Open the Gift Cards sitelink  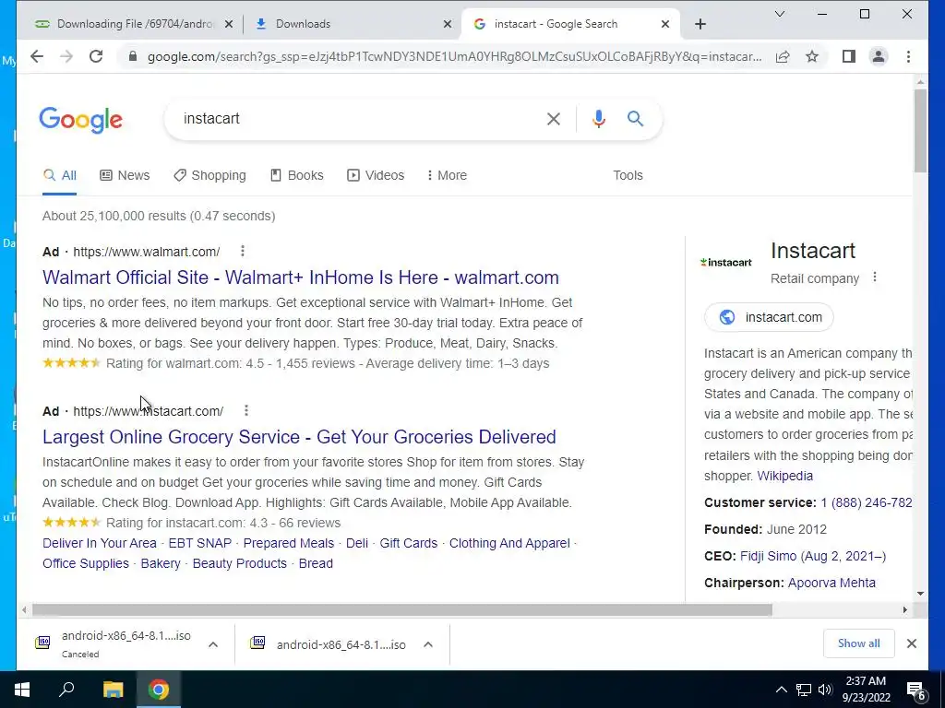(x=409, y=543)
